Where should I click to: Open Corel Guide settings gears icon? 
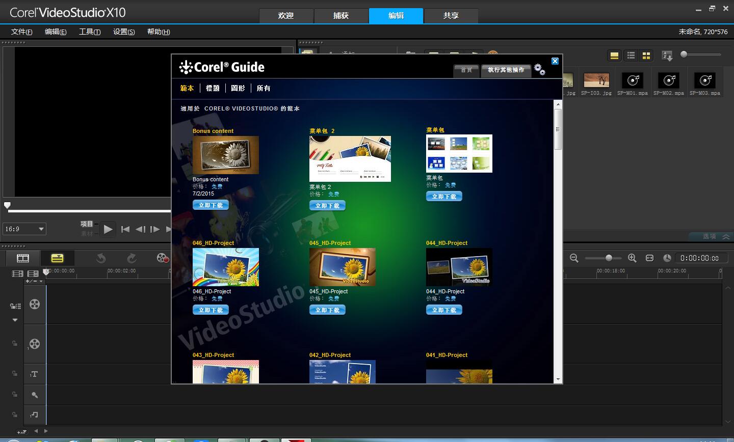(539, 69)
